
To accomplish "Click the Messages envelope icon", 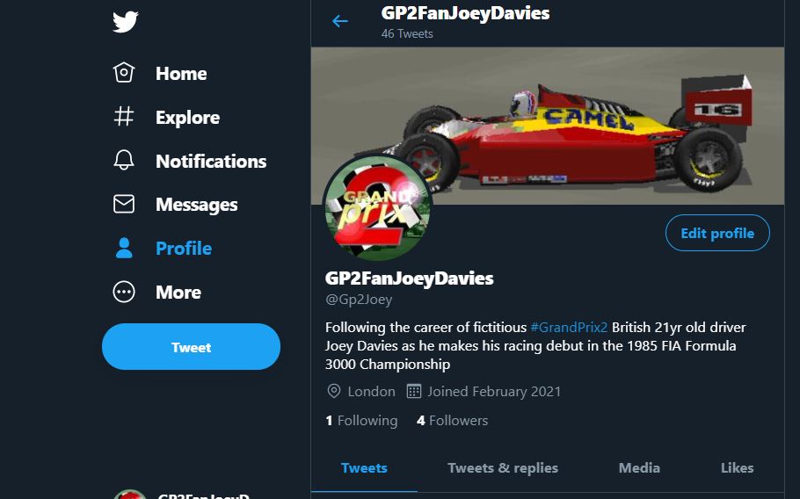I will tap(124, 205).
